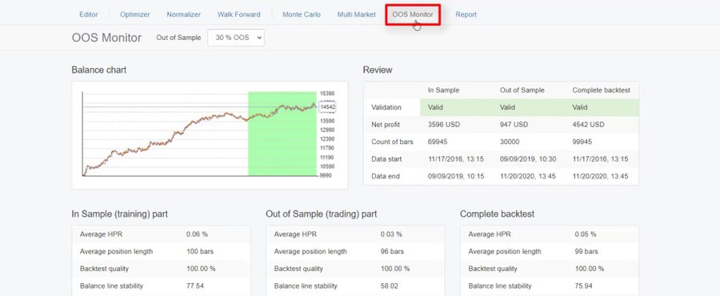
Task: Click the Complete backtest column header
Action: pos(601,90)
